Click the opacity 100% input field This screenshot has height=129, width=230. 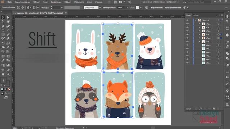(x=121, y=8)
